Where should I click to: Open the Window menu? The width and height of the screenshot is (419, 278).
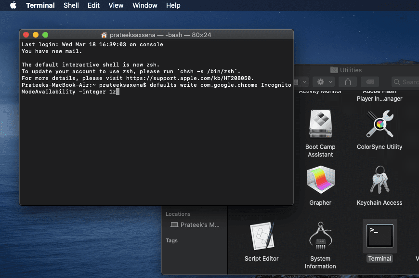point(144,5)
